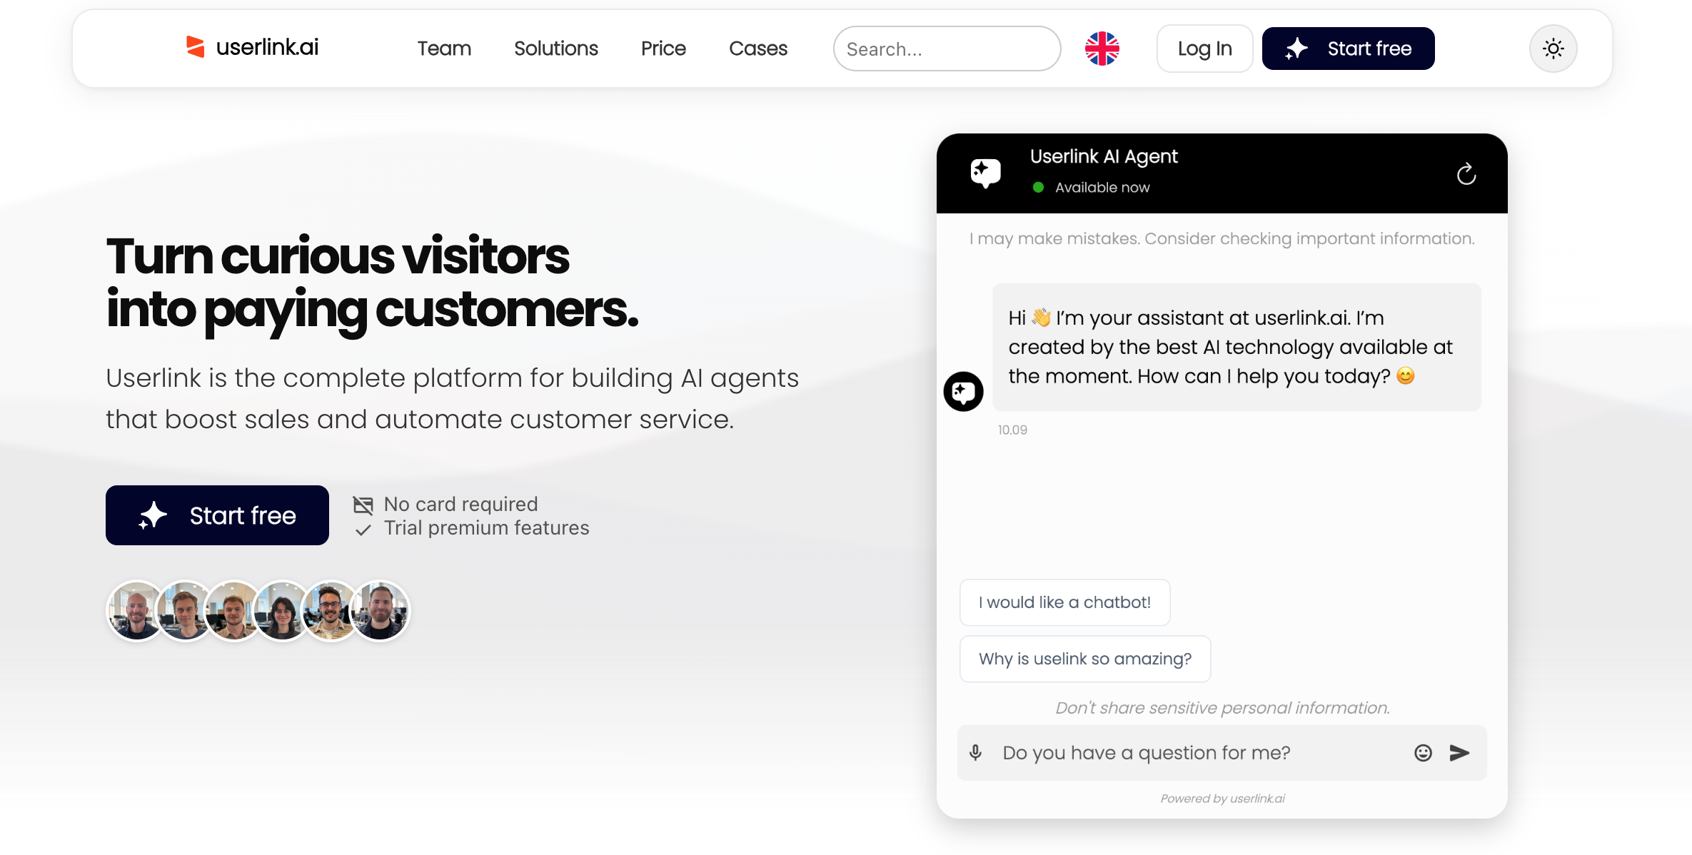1692x855 pixels.
Task: Open the language selector flag
Action: pos(1102,49)
